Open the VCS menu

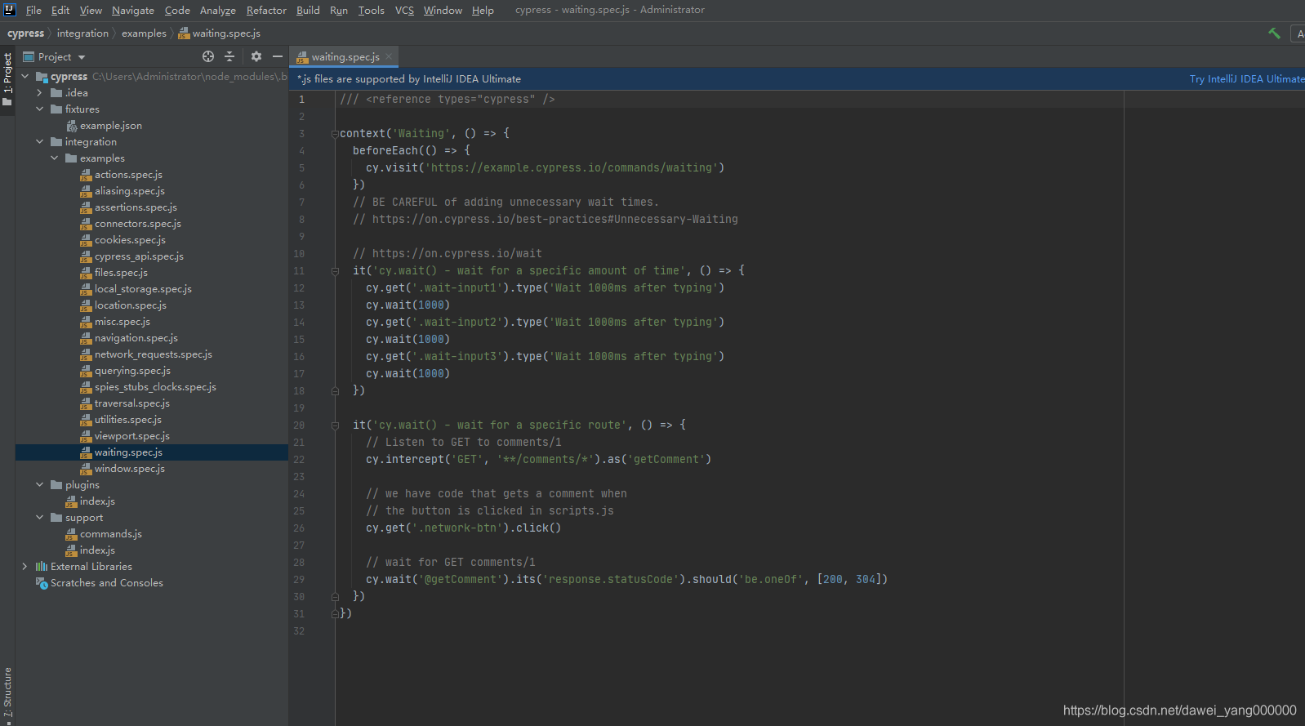click(x=404, y=10)
